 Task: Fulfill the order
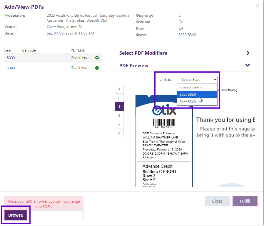pos(245,201)
